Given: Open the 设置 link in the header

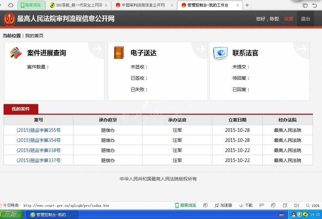Looking at the screenshot, I should coord(289,19).
